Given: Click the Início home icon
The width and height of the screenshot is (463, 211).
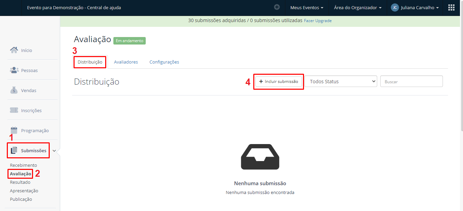Looking at the screenshot, I should (14, 50).
